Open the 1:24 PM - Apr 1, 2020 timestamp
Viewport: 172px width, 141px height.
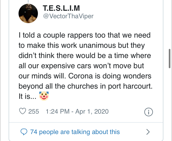tap(77, 111)
